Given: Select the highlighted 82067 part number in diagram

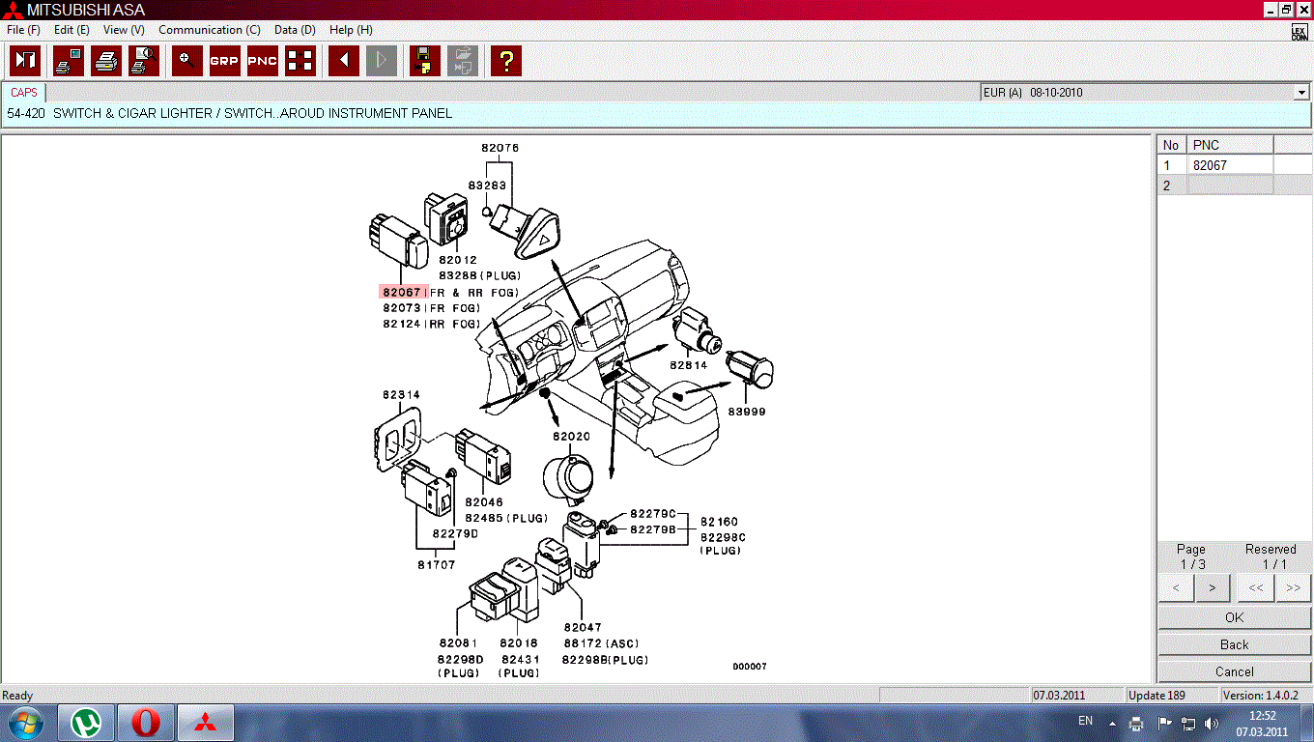Looking at the screenshot, I should (x=401, y=292).
